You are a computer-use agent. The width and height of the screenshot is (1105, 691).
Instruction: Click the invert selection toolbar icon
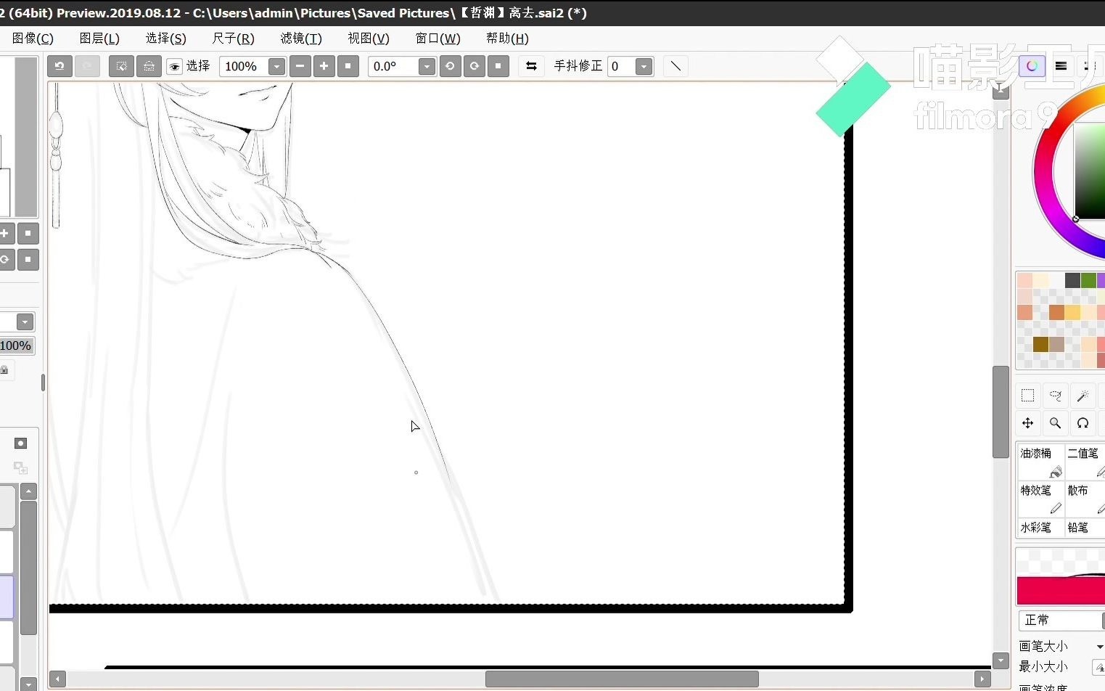click(x=149, y=66)
